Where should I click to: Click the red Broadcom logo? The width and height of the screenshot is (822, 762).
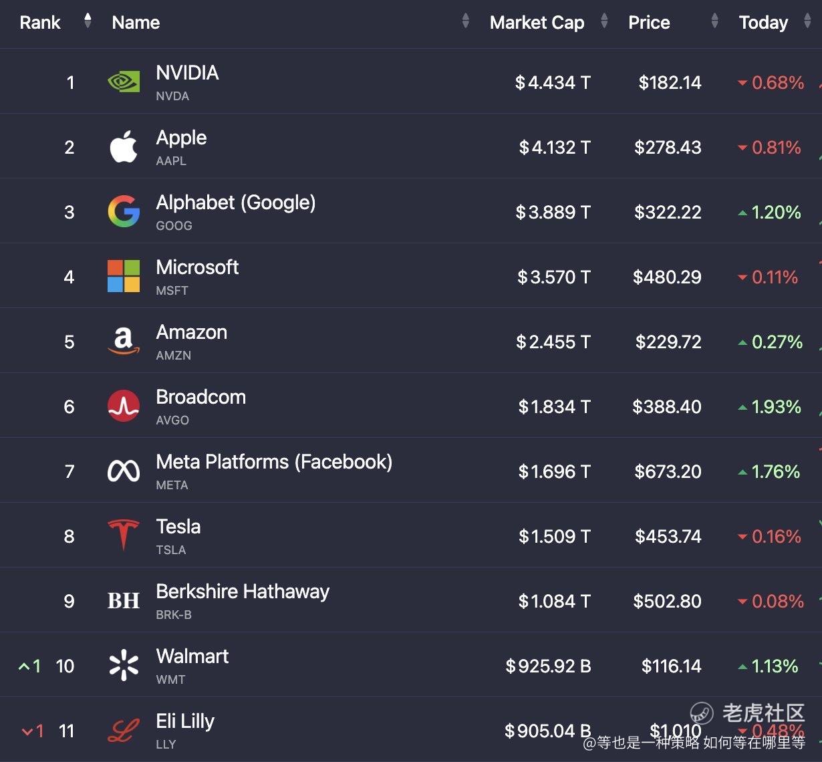click(x=124, y=406)
